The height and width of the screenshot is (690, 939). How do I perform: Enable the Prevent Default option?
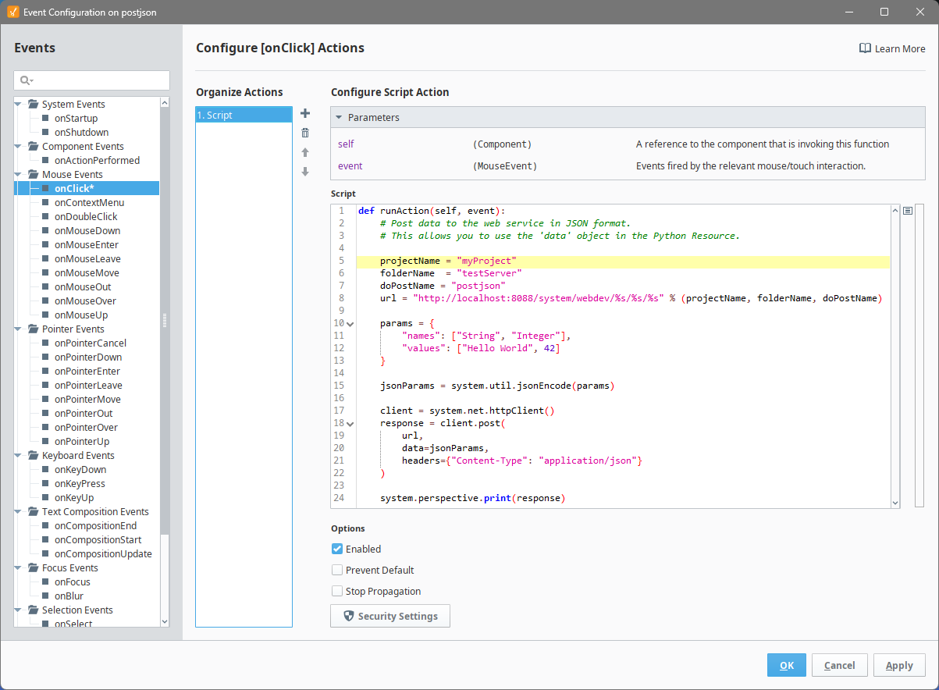click(x=337, y=570)
